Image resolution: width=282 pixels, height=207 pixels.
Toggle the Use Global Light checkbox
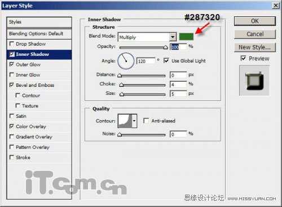coord(166,61)
